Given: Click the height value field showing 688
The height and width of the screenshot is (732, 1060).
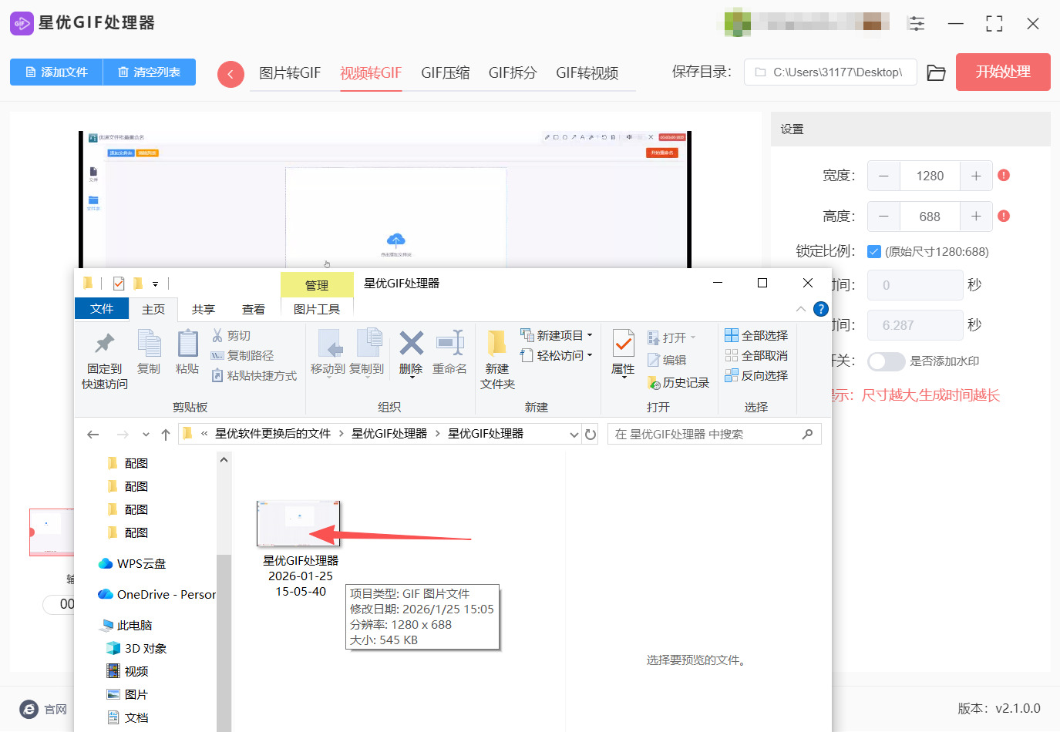Looking at the screenshot, I should click(x=930, y=217).
